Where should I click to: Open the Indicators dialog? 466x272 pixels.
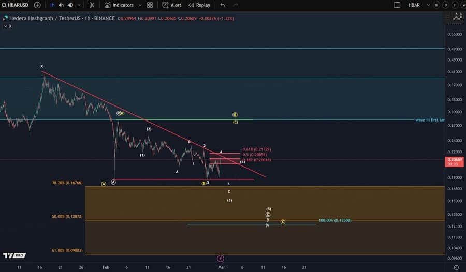click(119, 5)
